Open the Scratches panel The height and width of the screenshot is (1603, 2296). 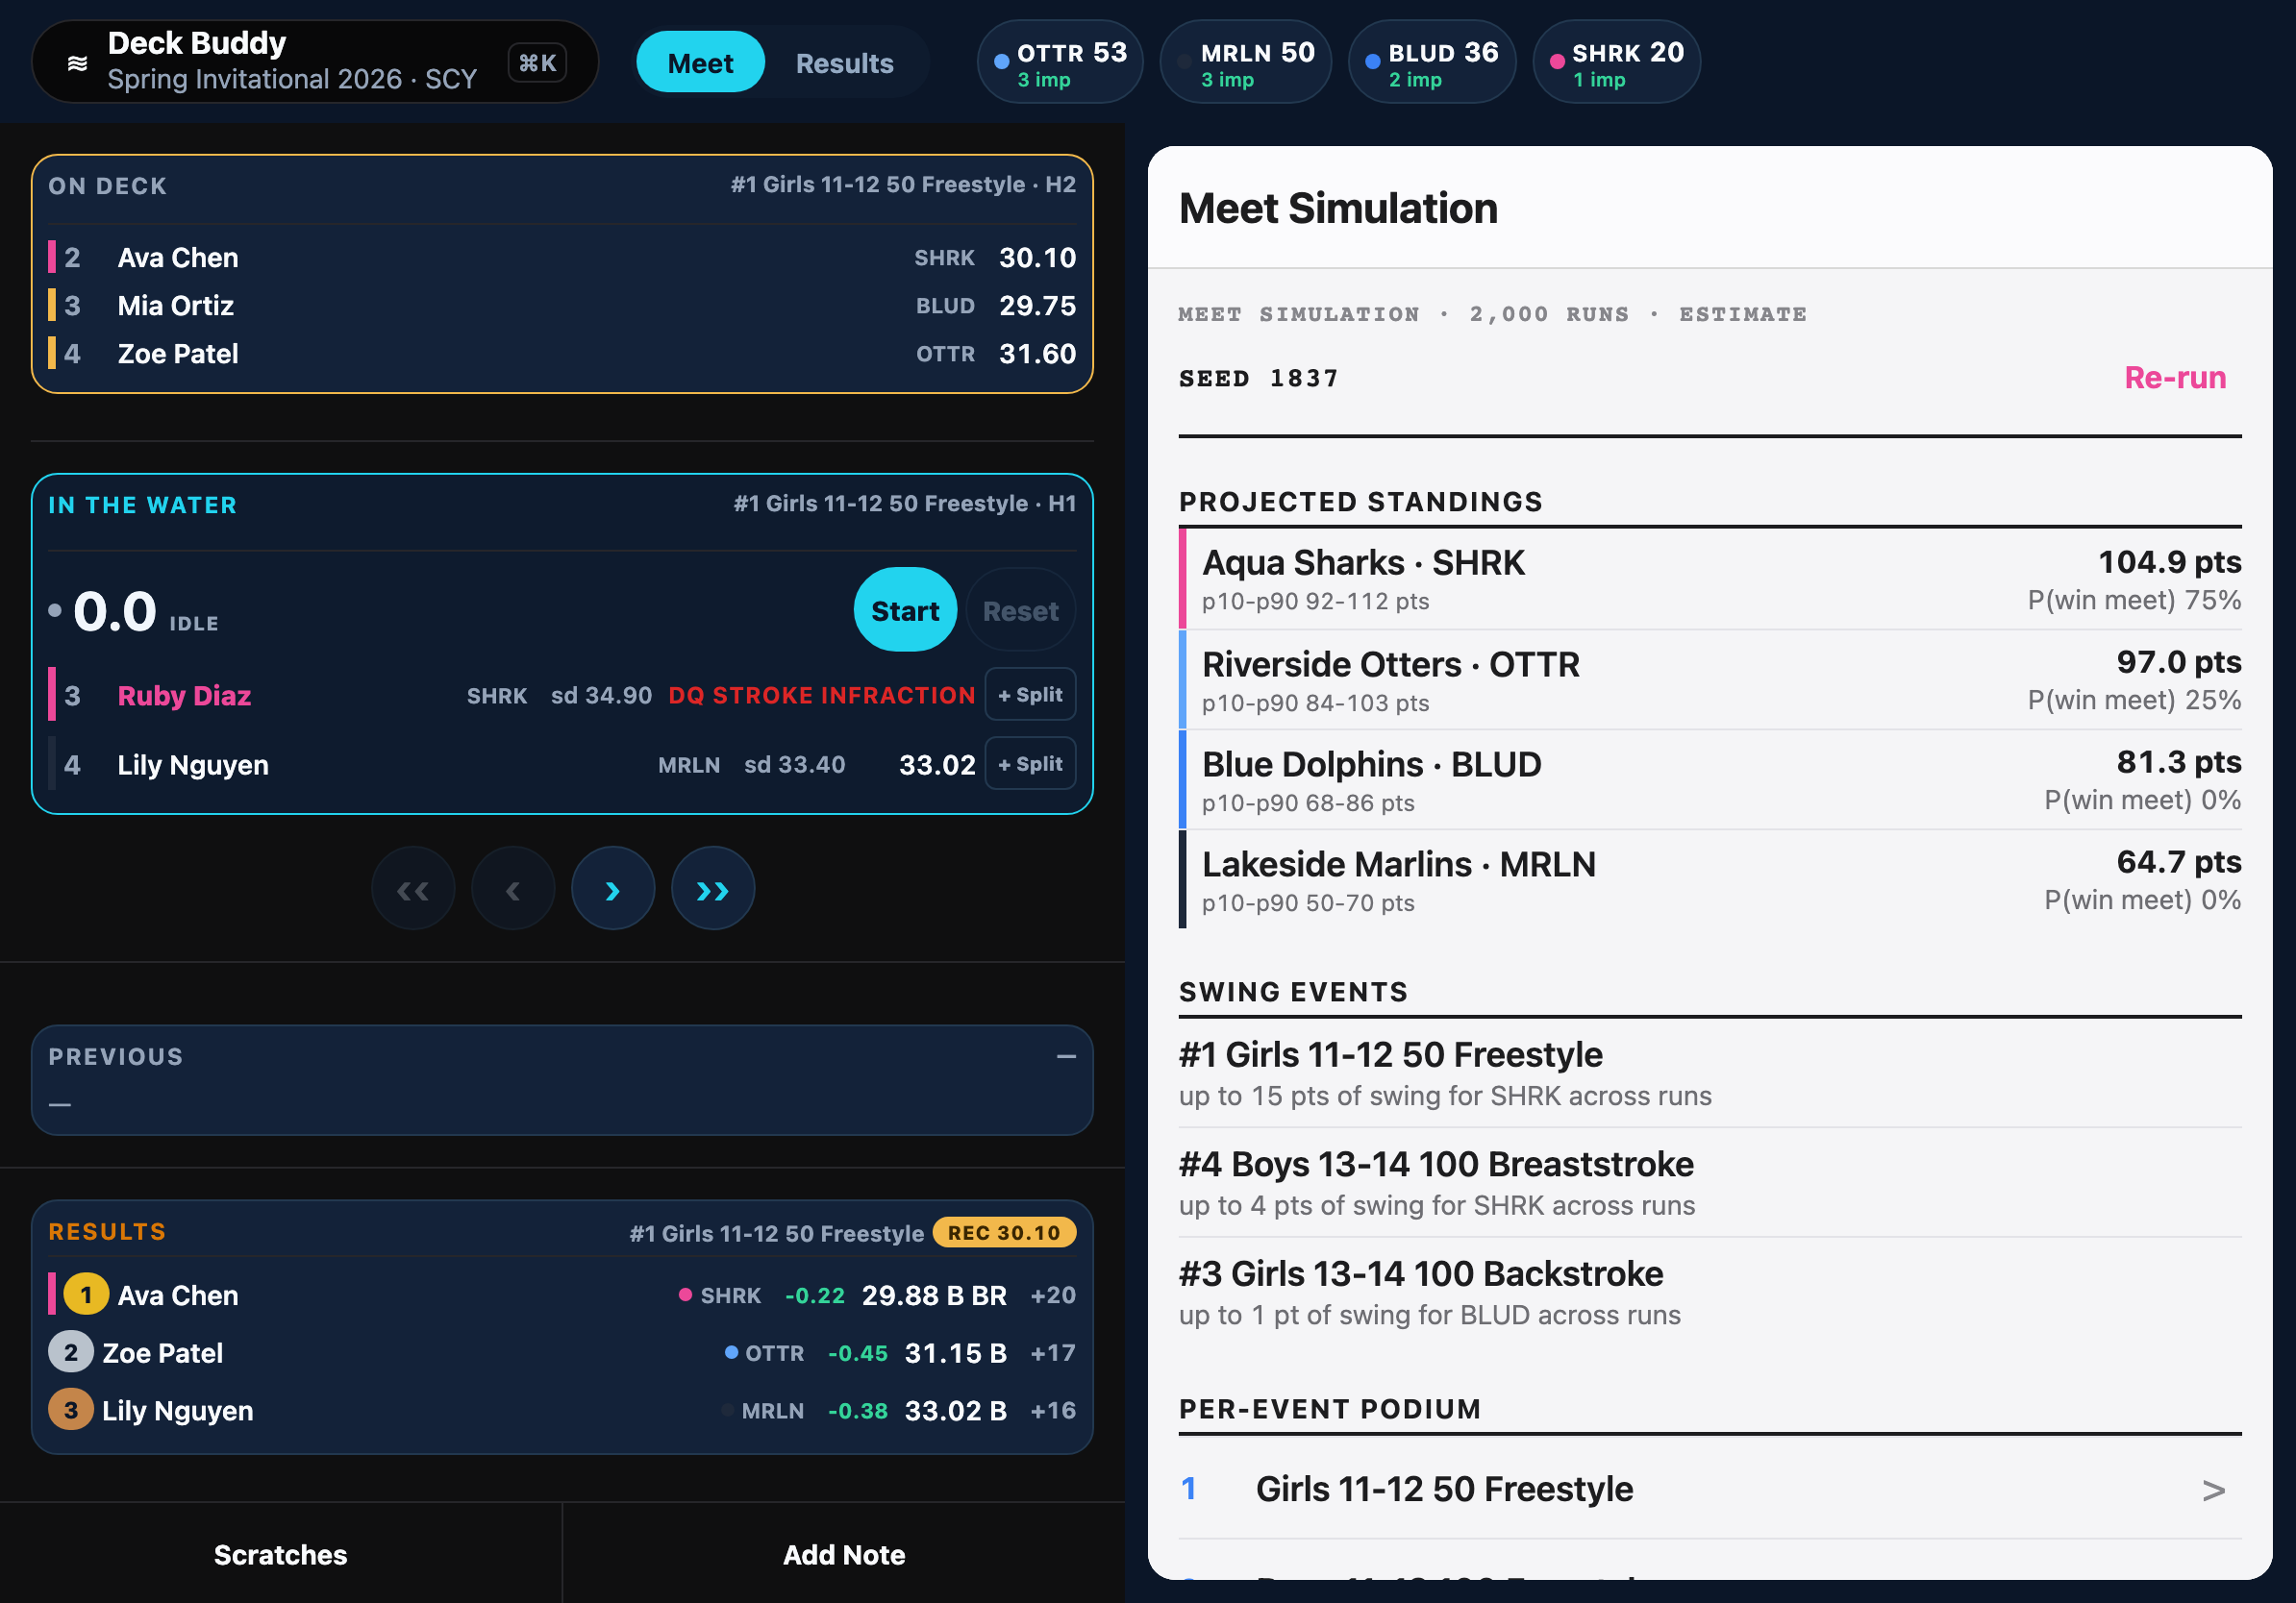tap(281, 1553)
